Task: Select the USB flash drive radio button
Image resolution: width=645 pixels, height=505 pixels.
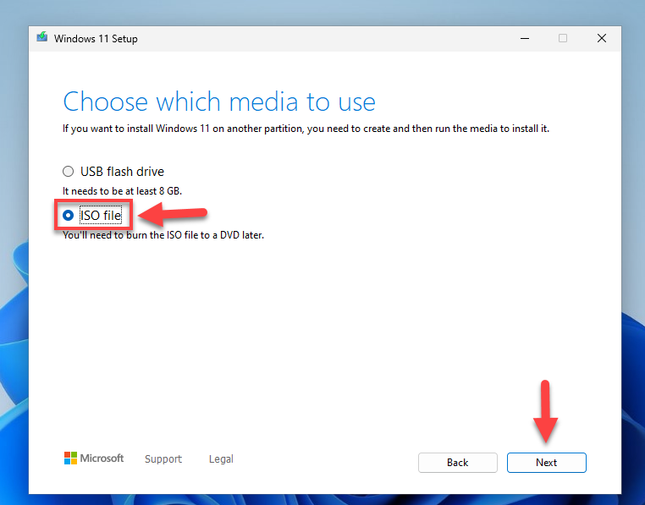Action: [x=69, y=171]
